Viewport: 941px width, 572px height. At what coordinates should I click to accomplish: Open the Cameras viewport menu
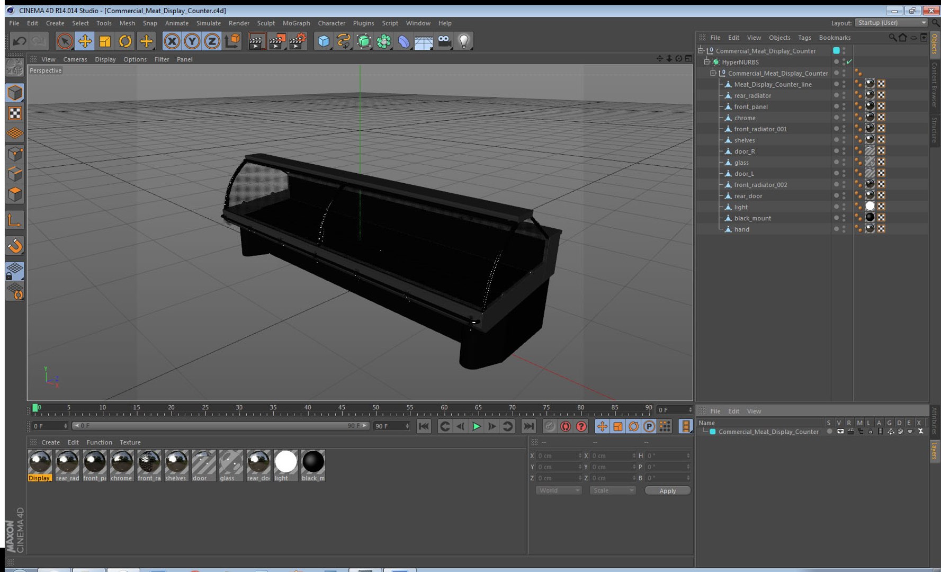(75, 59)
